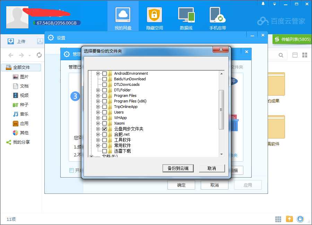
Task: Click bottom bar lock icon
Action: click(x=300, y=219)
